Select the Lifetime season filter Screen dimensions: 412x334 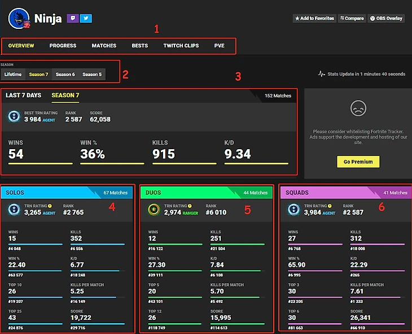[x=13, y=75]
